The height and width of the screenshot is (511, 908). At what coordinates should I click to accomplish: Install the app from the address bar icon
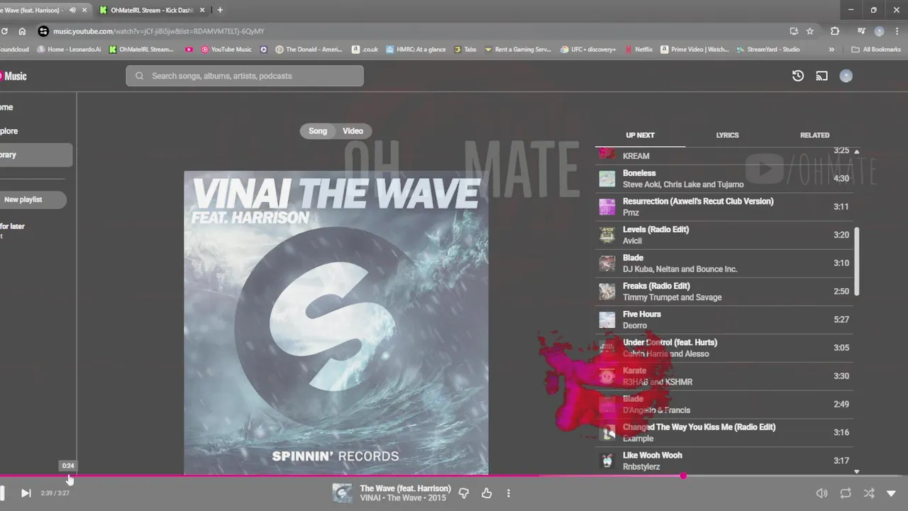coord(794,31)
